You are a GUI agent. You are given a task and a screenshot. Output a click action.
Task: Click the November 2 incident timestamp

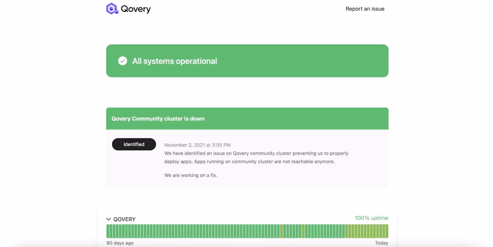(197, 145)
